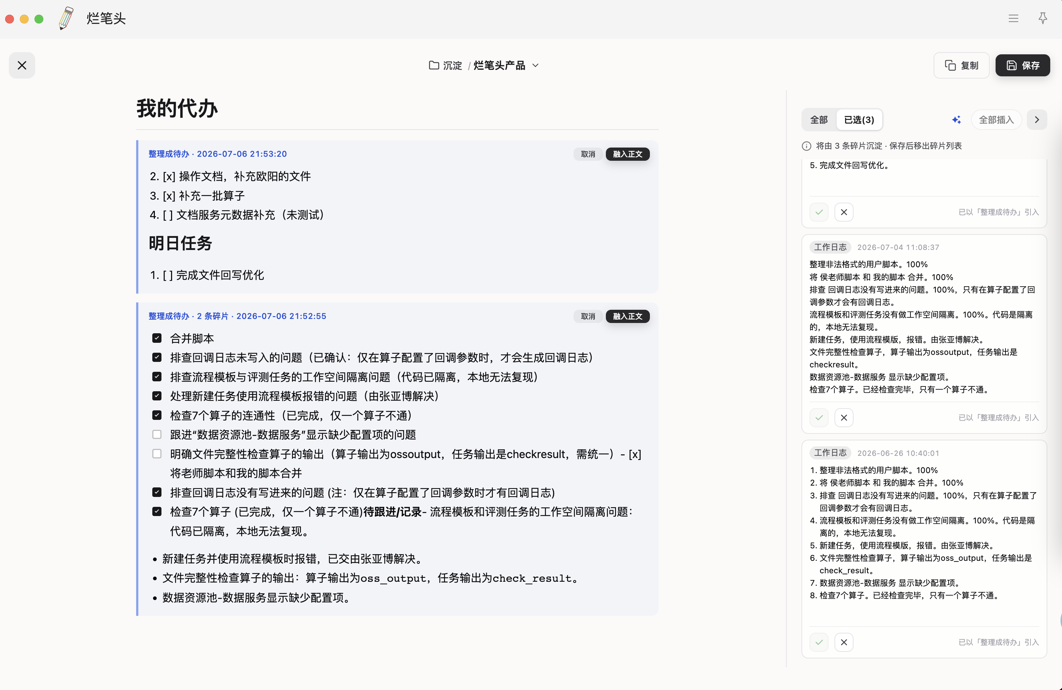Click the pencil app logo
This screenshot has height=690, width=1062.
[66, 18]
